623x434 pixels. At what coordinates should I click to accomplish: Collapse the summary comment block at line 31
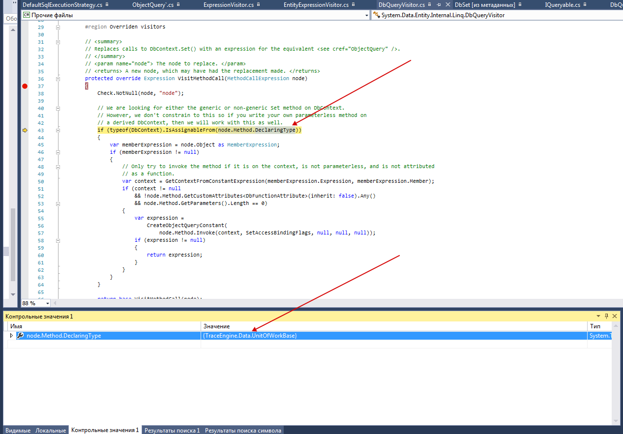[58, 42]
